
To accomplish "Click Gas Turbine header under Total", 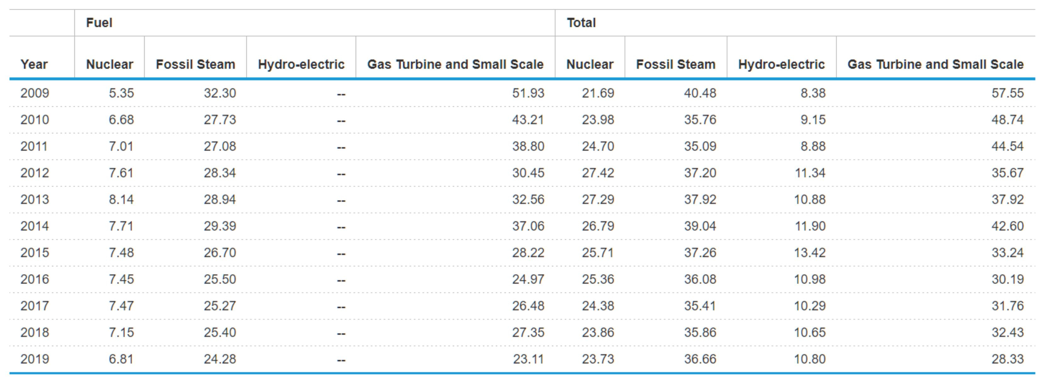I will 935,64.
